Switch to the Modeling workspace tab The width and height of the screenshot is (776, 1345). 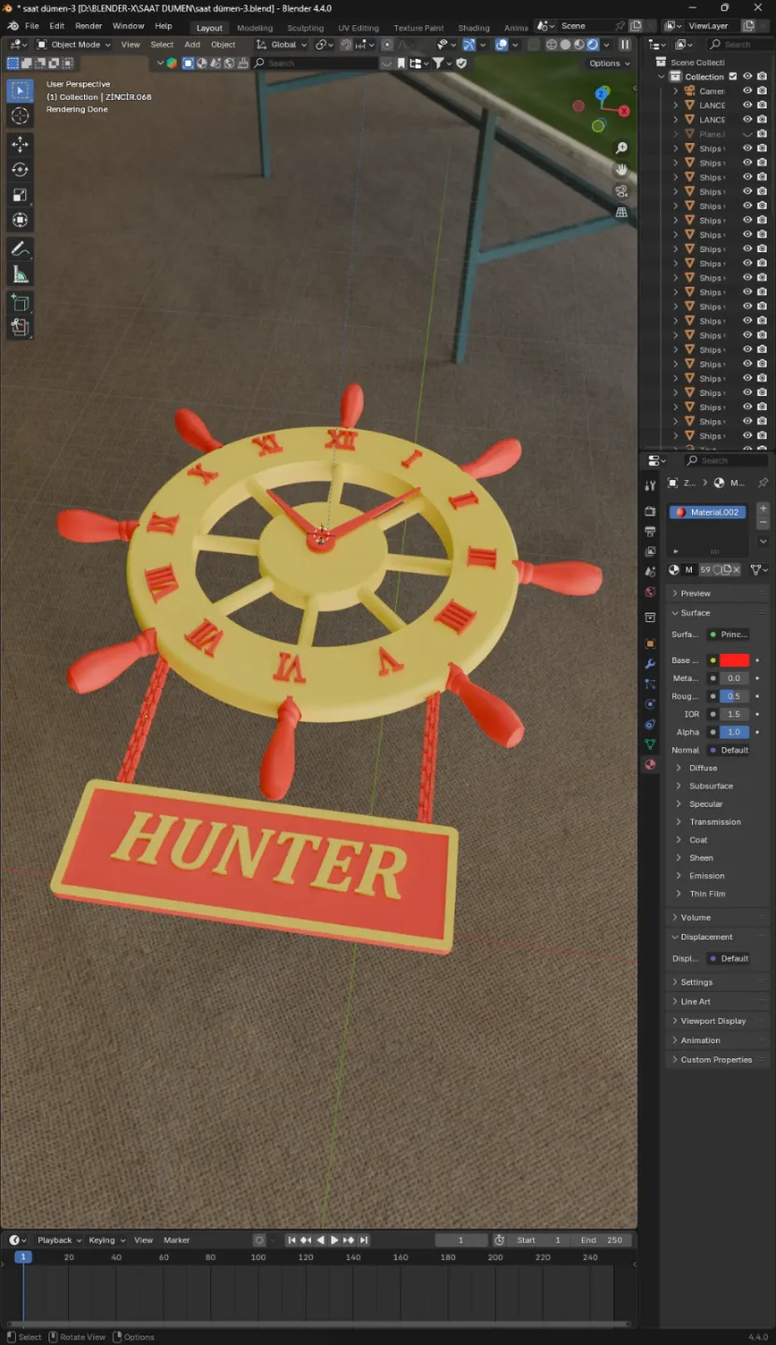[x=255, y=27]
